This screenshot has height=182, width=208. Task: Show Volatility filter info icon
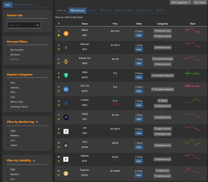click(34, 161)
